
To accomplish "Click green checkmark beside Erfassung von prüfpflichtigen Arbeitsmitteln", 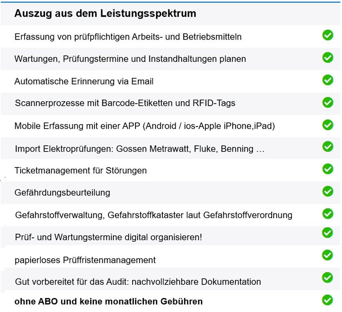I will click(x=328, y=36).
